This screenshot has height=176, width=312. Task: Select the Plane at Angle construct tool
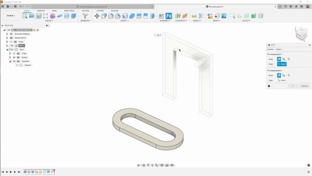click(x=185, y=16)
